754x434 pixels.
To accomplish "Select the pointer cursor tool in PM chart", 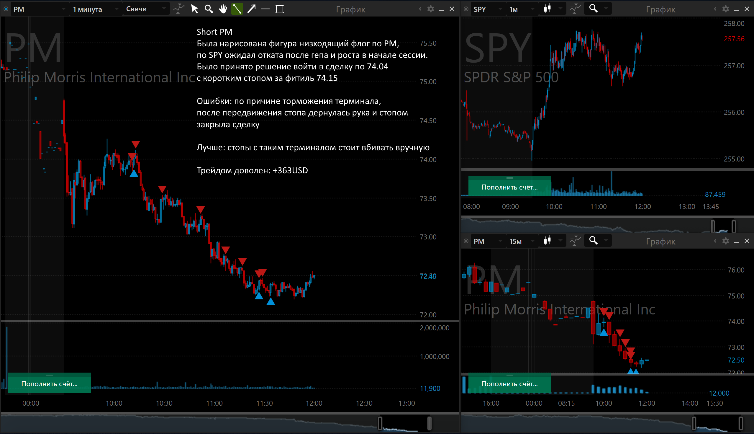I will (x=194, y=9).
